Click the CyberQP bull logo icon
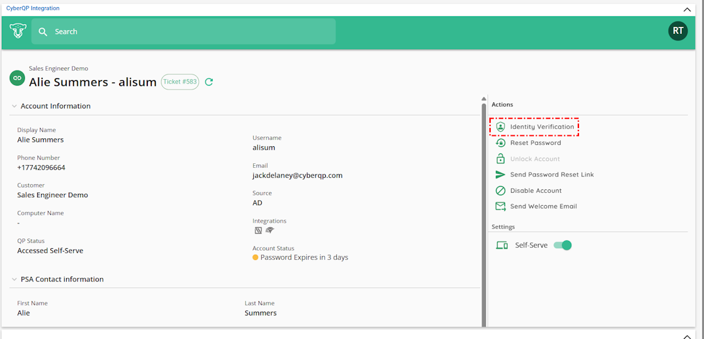 click(18, 31)
